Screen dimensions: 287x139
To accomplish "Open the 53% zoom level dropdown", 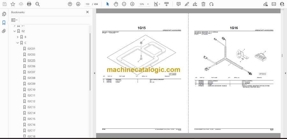I will [144, 4].
